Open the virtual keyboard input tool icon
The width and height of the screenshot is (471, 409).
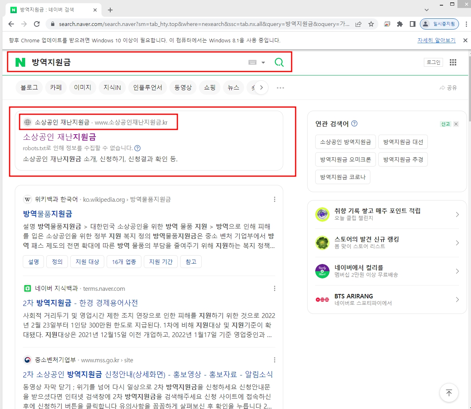coord(252,62)
